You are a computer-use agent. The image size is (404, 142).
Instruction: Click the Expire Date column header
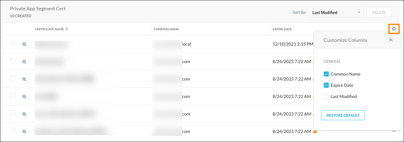(x=282, y=29)
